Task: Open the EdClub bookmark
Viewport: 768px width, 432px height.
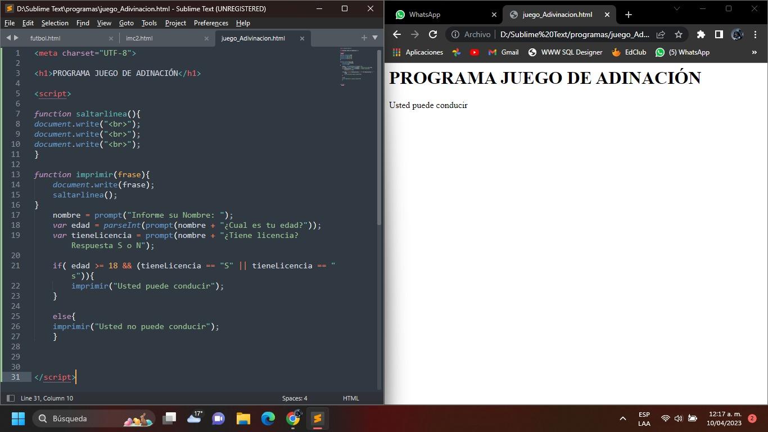Action: coord(629,52)
